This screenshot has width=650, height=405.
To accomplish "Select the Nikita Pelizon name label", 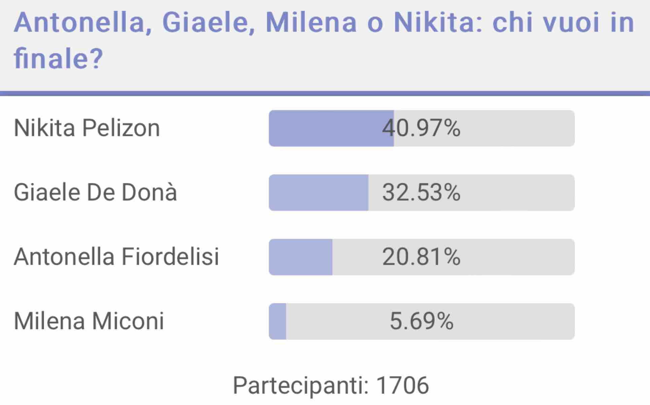I will tap(87, 128).
